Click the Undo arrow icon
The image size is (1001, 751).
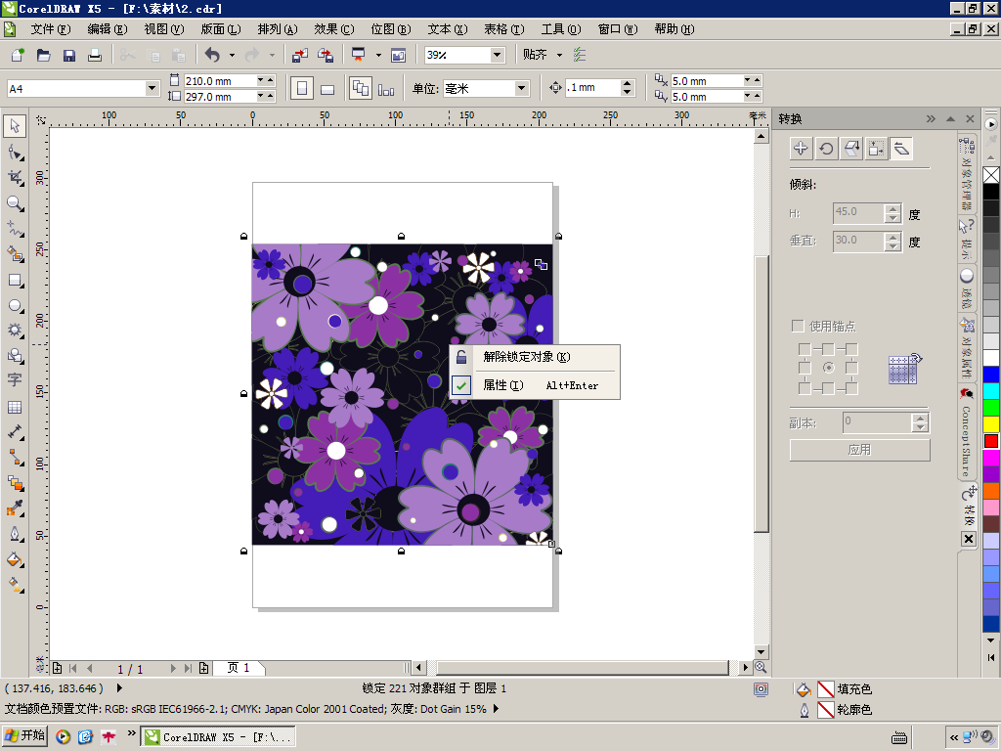click(x=212, y=55)
